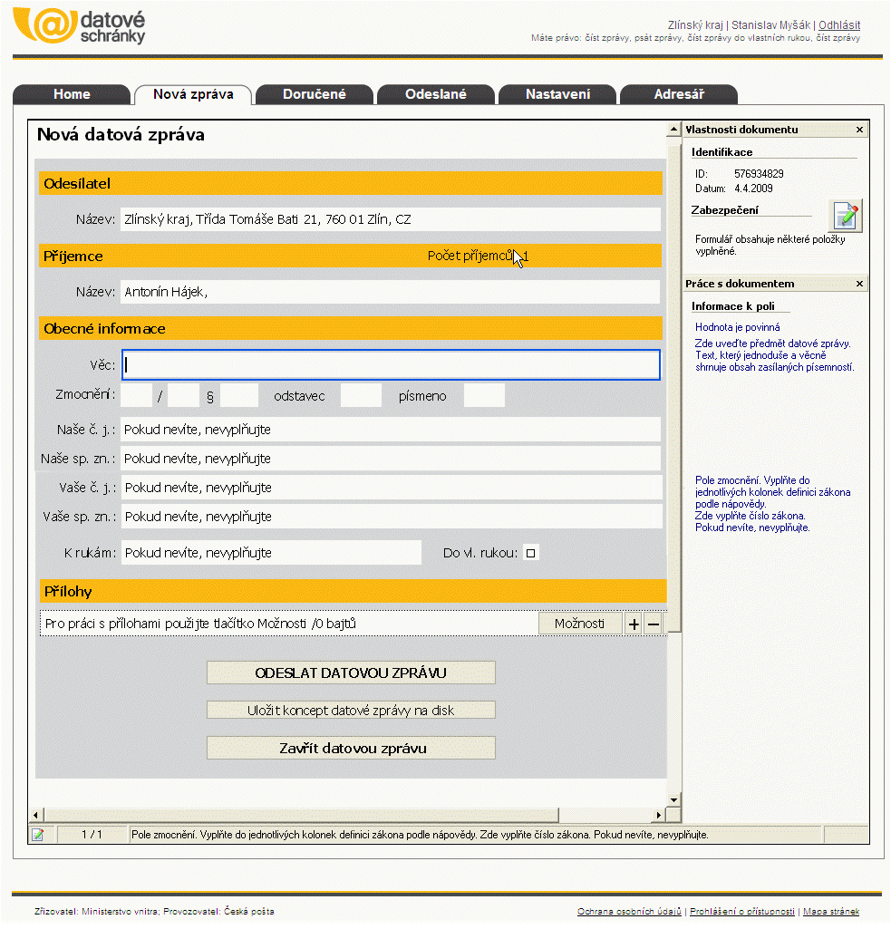Click the Zlínský kraj text in header

[695, 24]
